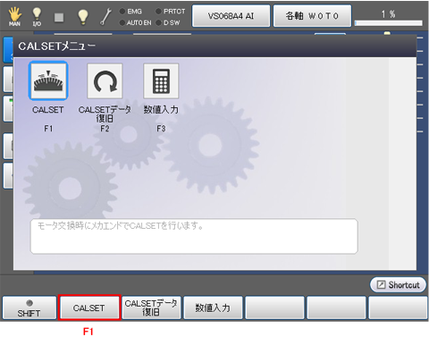Open CALSETデータ復旧 circular arrow icon
Screen dimensions: 429x337
tap(105, 81)
